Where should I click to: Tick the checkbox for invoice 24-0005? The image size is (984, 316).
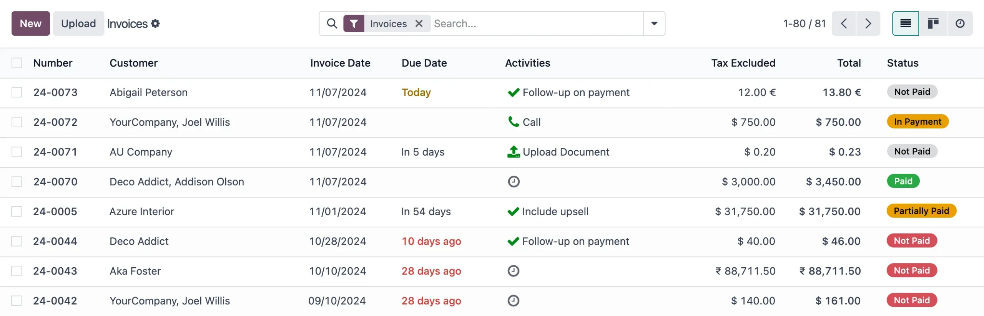[x=17, y=212]
